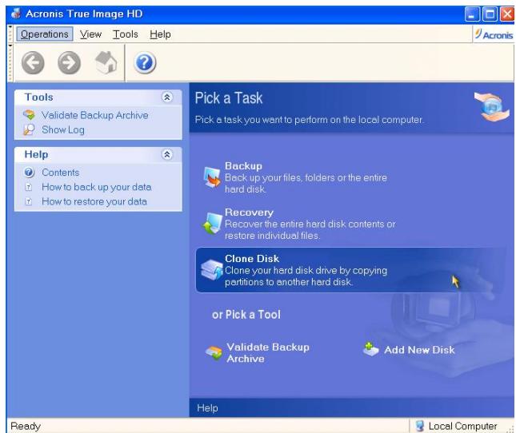This screenshot has width=516, height=433.
Task: Open the View menu
Action: [x=91, y=34]
